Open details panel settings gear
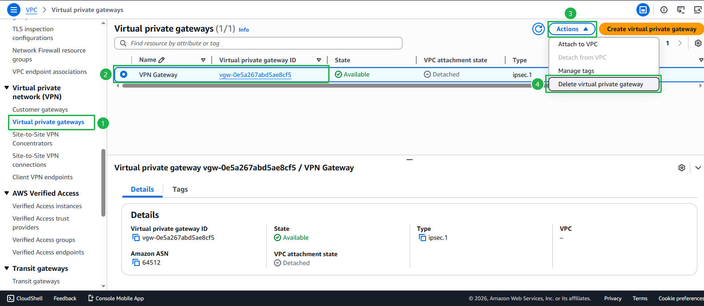Screen dimensions: 704x306 [x=681, y=168]
